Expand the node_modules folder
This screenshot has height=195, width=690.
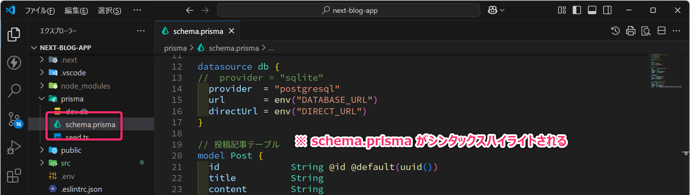(x=85, y=86)
